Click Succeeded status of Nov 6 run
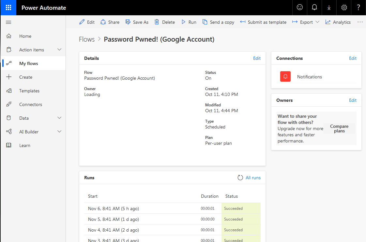 [233, 208]
